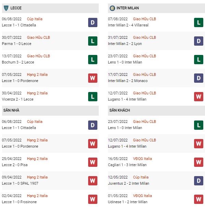Select the SÂN KHÁCH section header
The width and height of the screenshot is (205, 207).
pyautogui.click(x=156, y=111)
